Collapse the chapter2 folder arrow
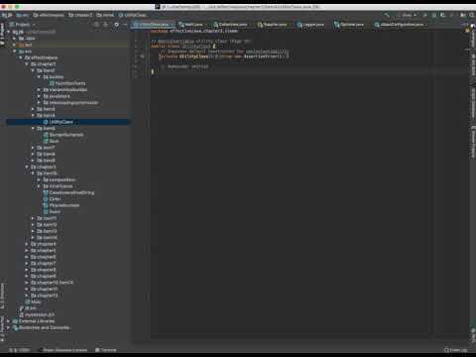This screenshot has width=476, height=357. 27,64
